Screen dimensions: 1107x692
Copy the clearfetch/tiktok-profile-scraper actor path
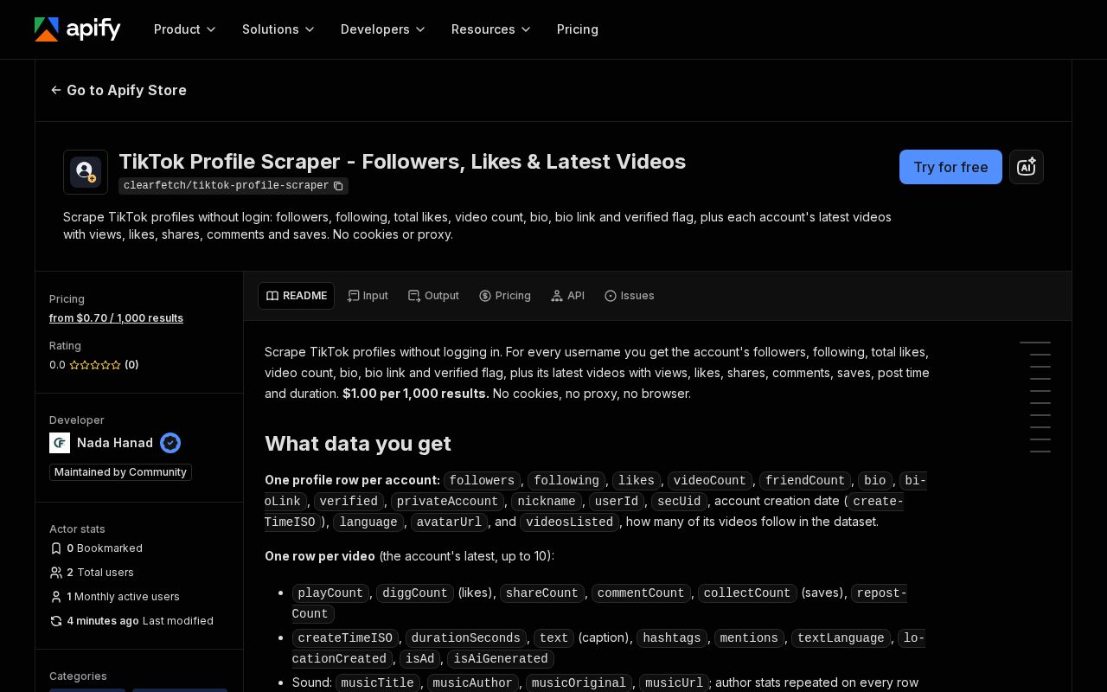pos(338,186)
